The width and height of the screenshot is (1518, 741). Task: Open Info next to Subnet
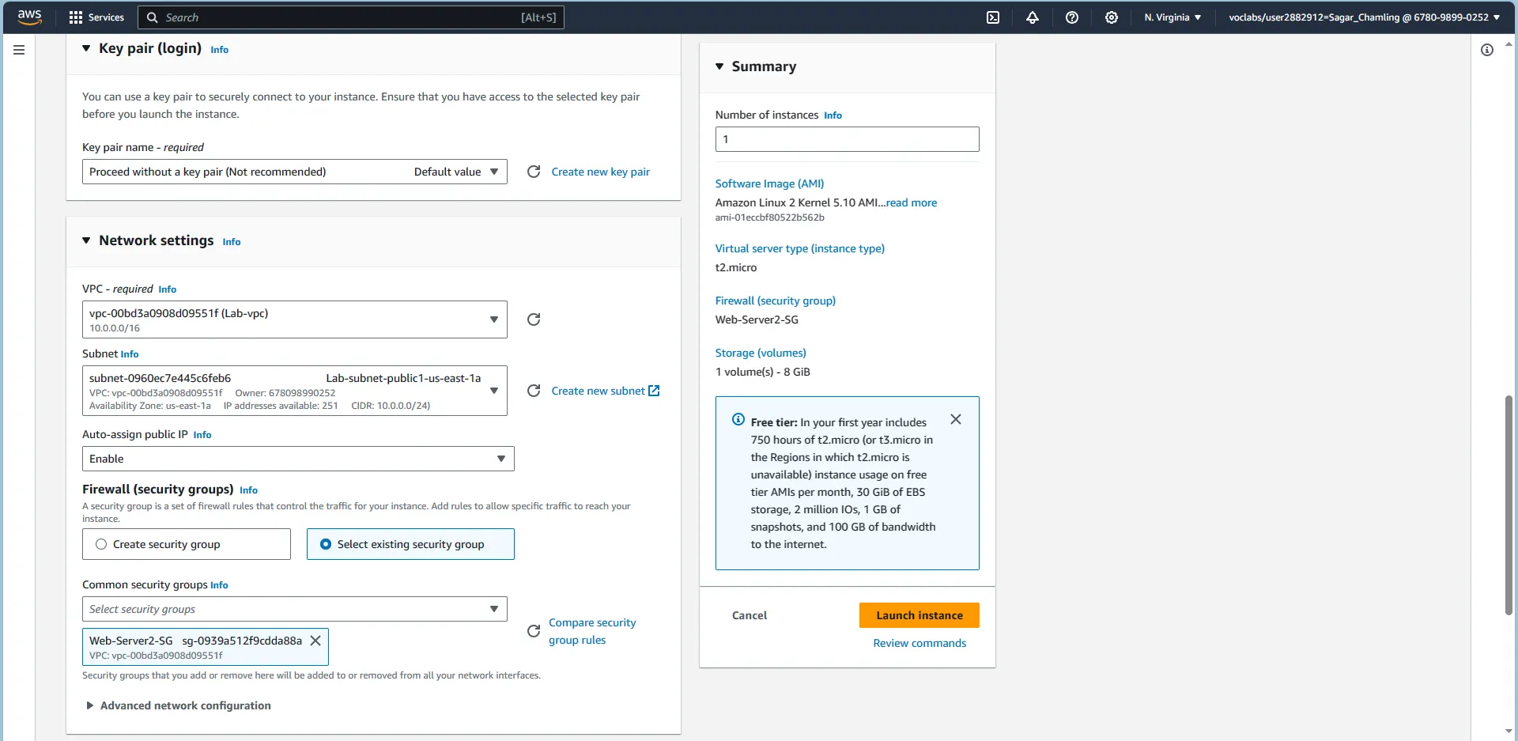[130, 354]
